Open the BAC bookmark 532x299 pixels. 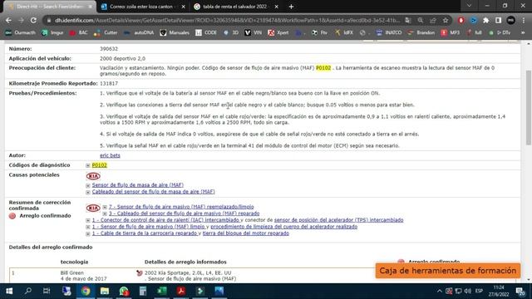(x=78, y=32)
